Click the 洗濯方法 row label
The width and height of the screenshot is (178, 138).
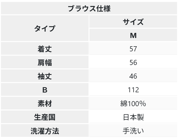[45, 131]
